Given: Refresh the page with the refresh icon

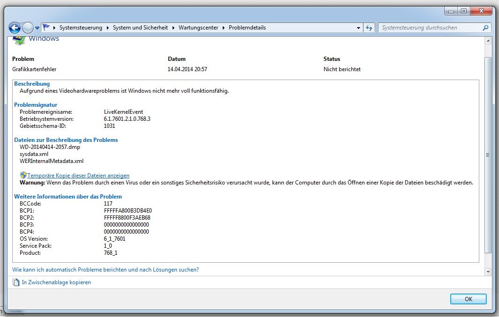Looking at the screenshot, I should [x=369, y=28].
